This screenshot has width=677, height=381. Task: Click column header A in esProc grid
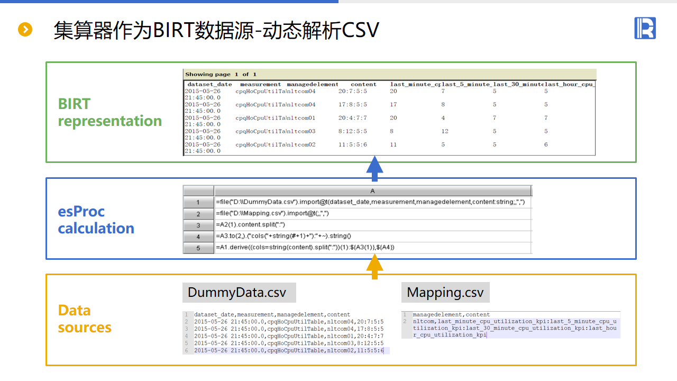coord(372,190)
